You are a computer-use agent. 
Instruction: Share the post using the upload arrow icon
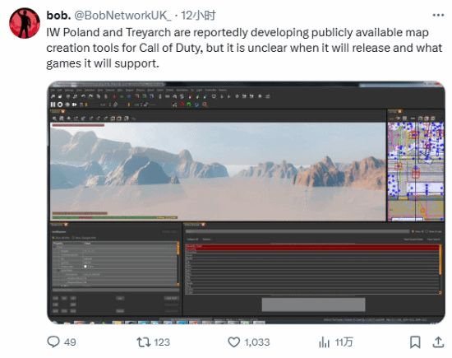pyautogui.click(x=438, y=342)
